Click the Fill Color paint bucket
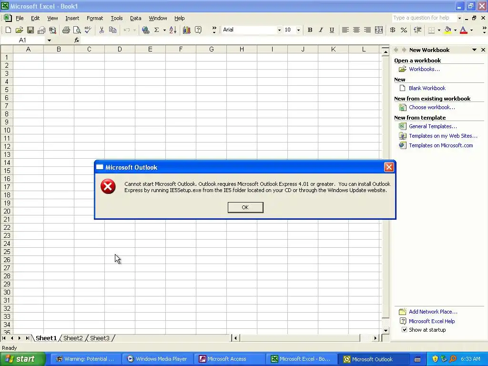This screenshot has width=488, height=366. point(447,30)
